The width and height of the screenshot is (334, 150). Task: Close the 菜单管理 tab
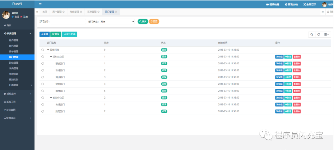[98, 12]
